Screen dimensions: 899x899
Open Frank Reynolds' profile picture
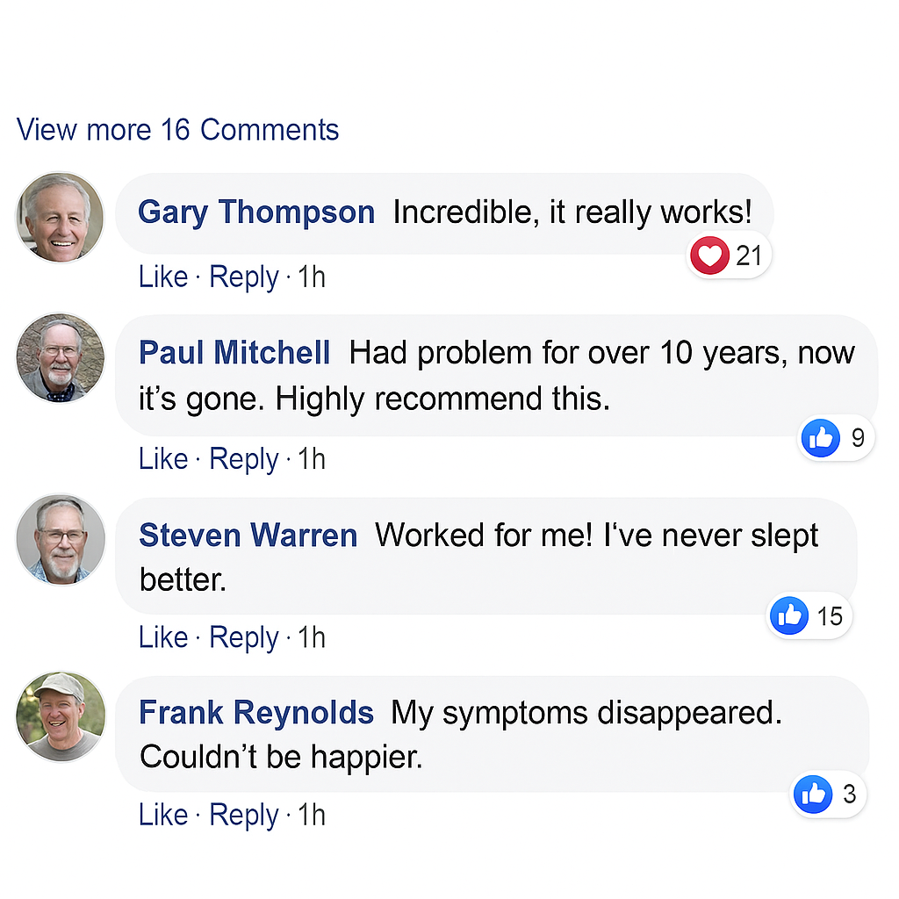[x=61, y=716]
